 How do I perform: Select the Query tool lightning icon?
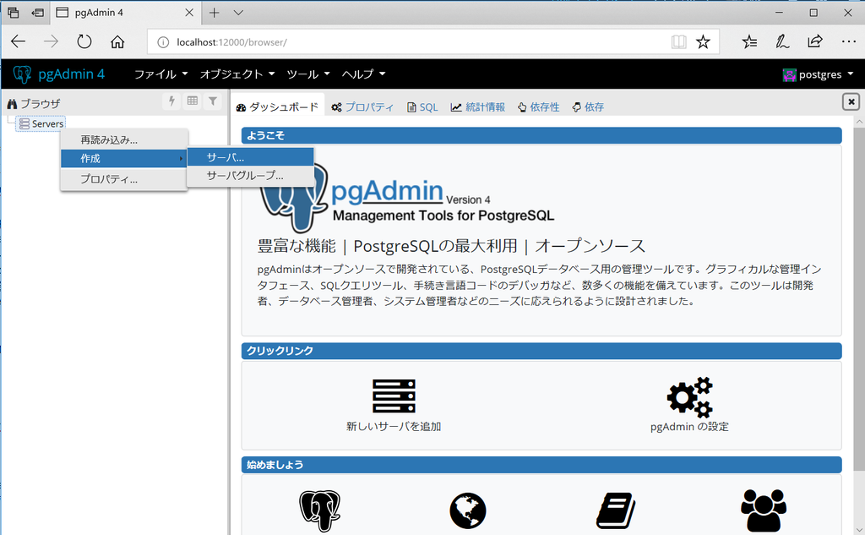(171, 102)
